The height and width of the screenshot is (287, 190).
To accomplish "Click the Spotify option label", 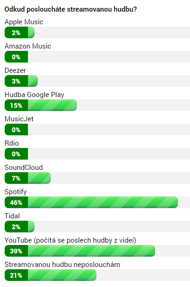I will coord(15,192).
